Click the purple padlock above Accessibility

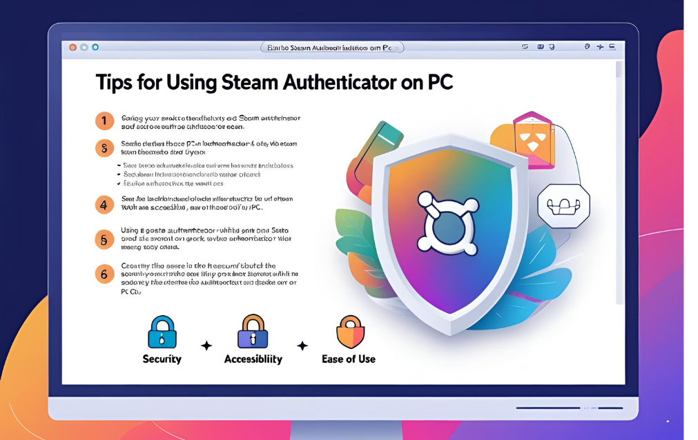click(x=253, y=332)
